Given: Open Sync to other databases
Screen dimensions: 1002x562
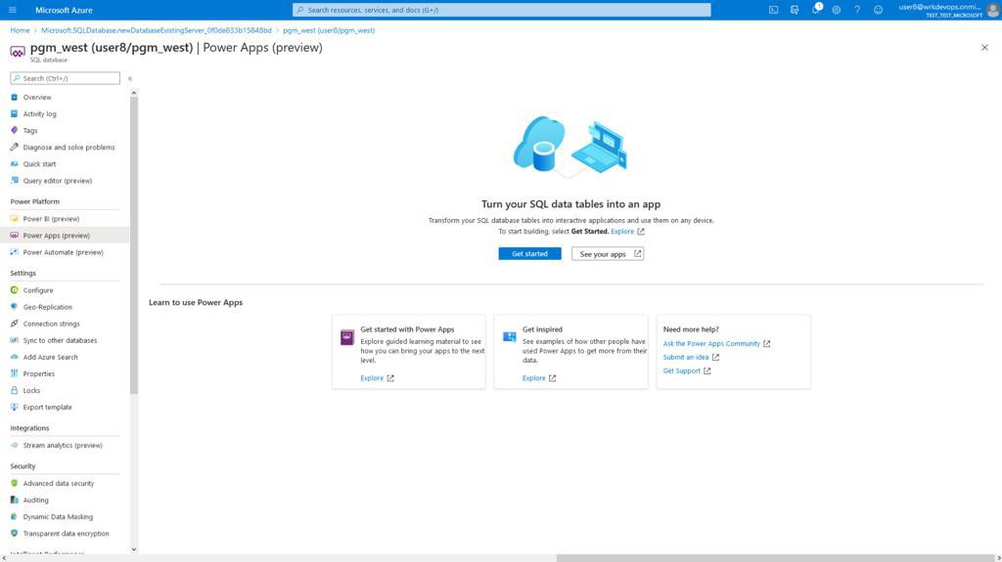Looking at the screenshot, I should 64,340.
